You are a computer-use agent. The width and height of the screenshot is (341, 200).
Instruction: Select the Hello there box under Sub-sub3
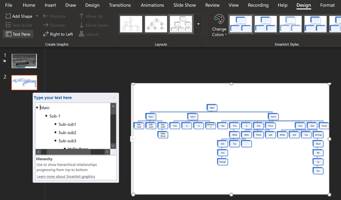[163, 135]
